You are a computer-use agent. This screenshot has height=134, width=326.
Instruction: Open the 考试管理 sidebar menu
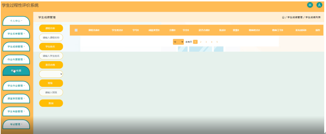pos(16,124)
